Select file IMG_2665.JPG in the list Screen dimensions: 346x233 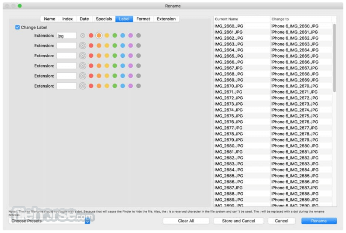[229, 56]
